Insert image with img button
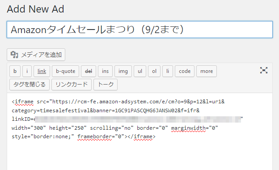 pos(123,71)
